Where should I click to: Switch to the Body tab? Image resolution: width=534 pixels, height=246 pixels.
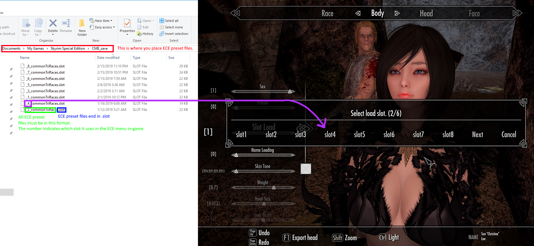(378, 13)
